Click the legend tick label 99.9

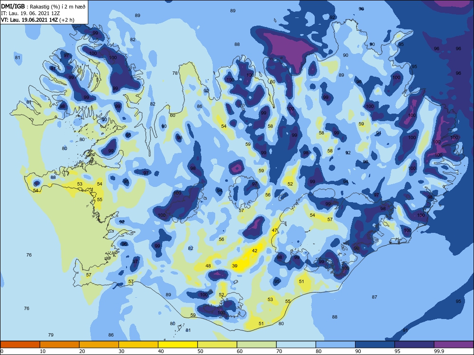click(x=438, y=351)
